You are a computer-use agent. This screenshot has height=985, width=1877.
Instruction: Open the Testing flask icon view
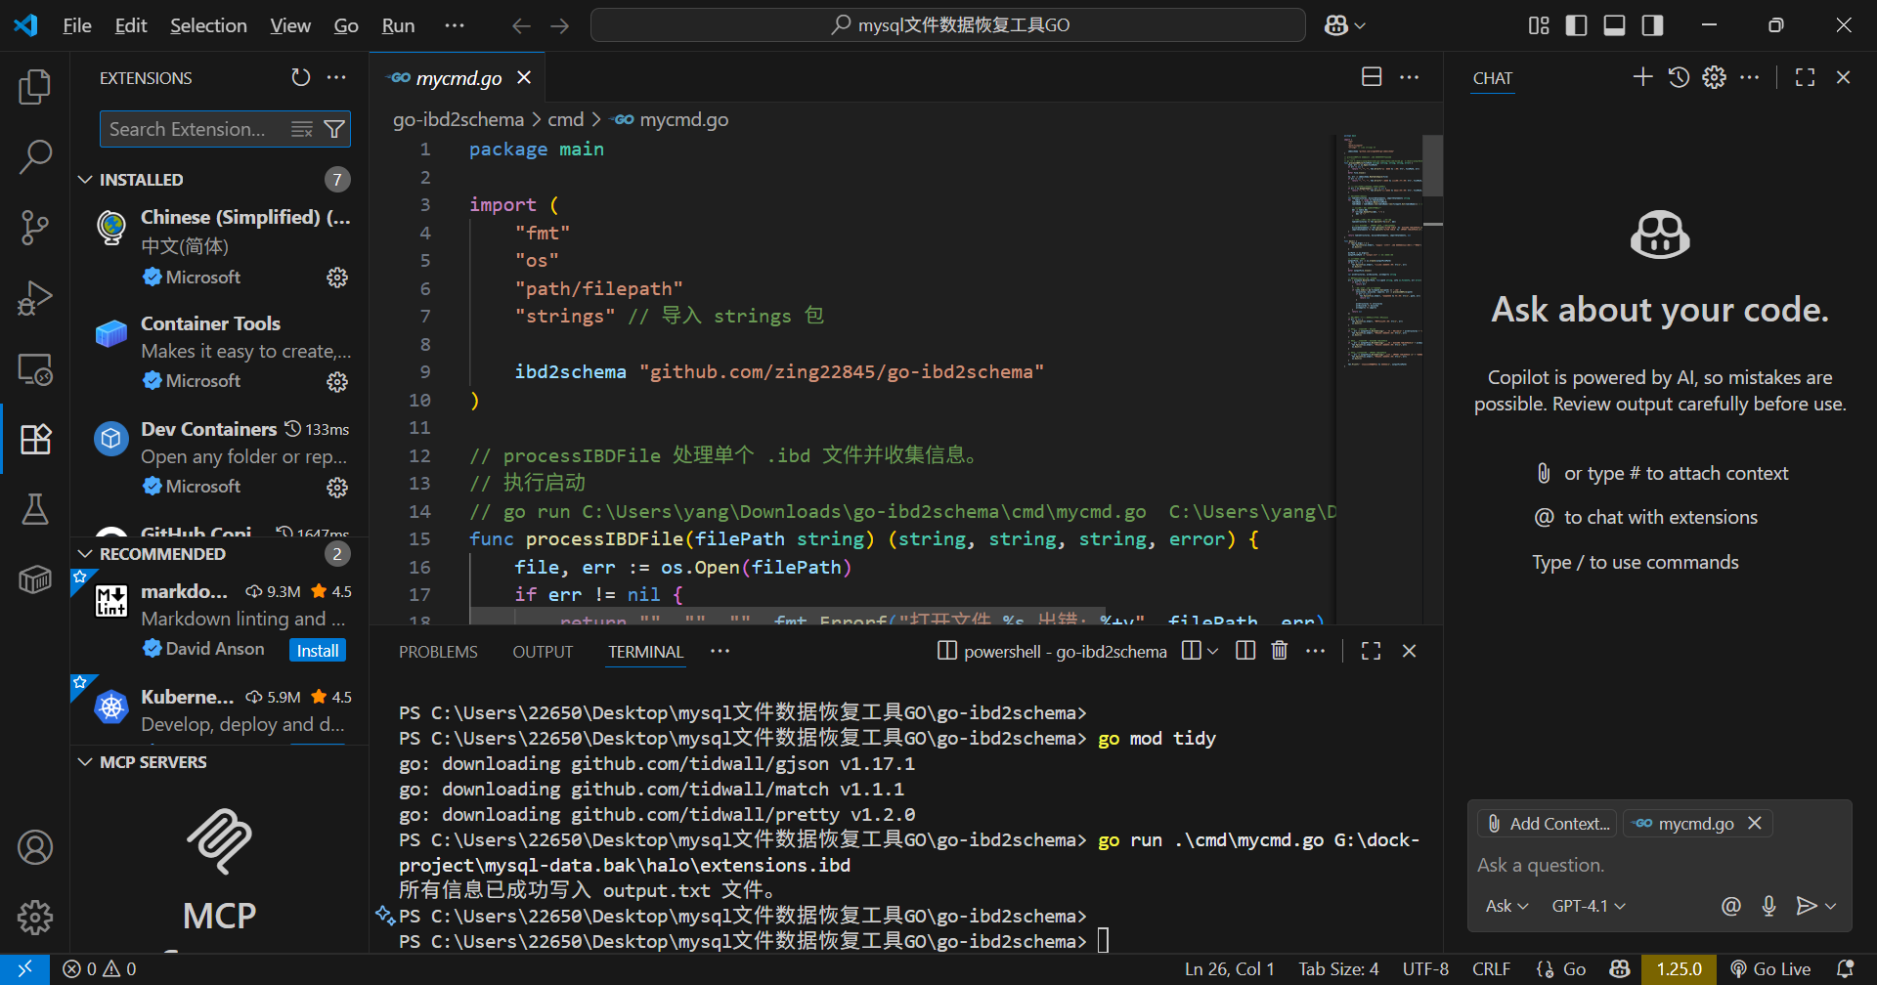coord(35,509)
